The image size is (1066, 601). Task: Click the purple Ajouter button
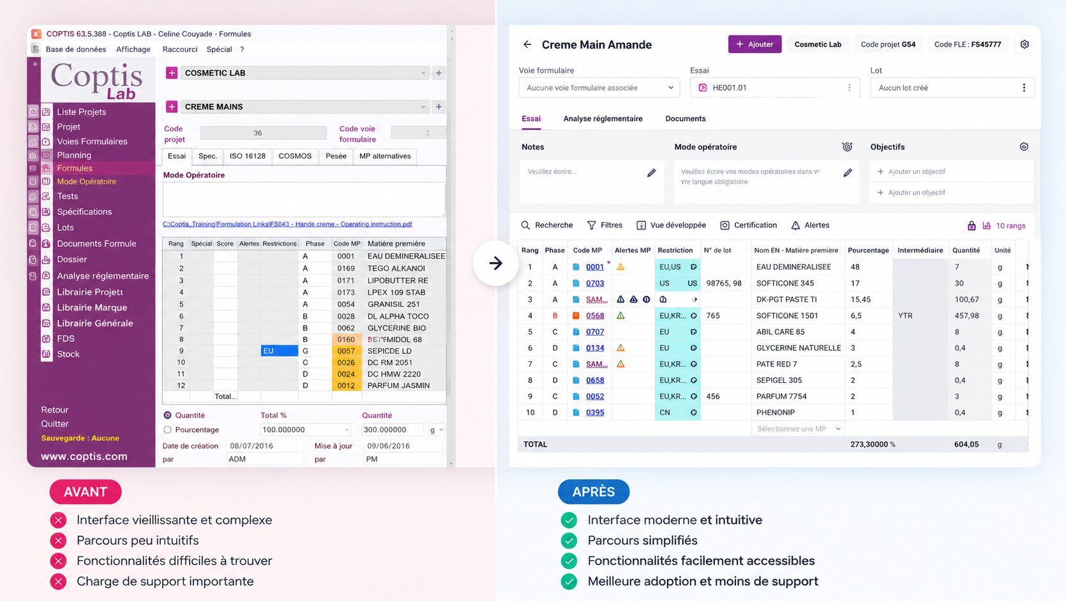[754, 45]
